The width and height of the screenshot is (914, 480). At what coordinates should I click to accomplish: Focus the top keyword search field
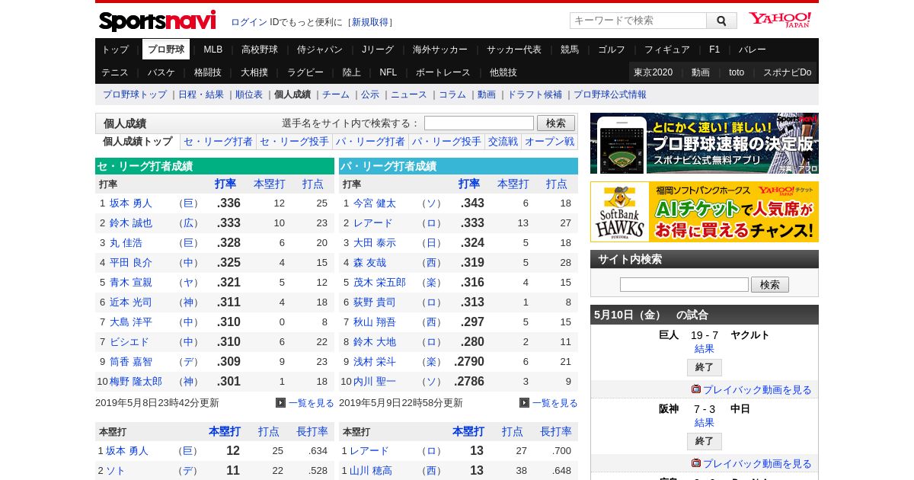[x=638, y=21]
